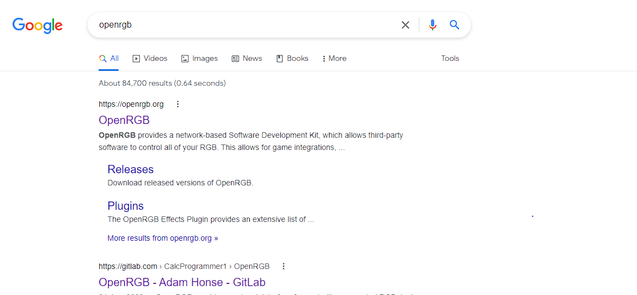Click the Download released versions of OpenRGB text

pyautogui.click(x=181, y=183)
